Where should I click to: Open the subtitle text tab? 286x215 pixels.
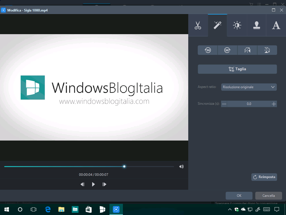pos(276,25)
